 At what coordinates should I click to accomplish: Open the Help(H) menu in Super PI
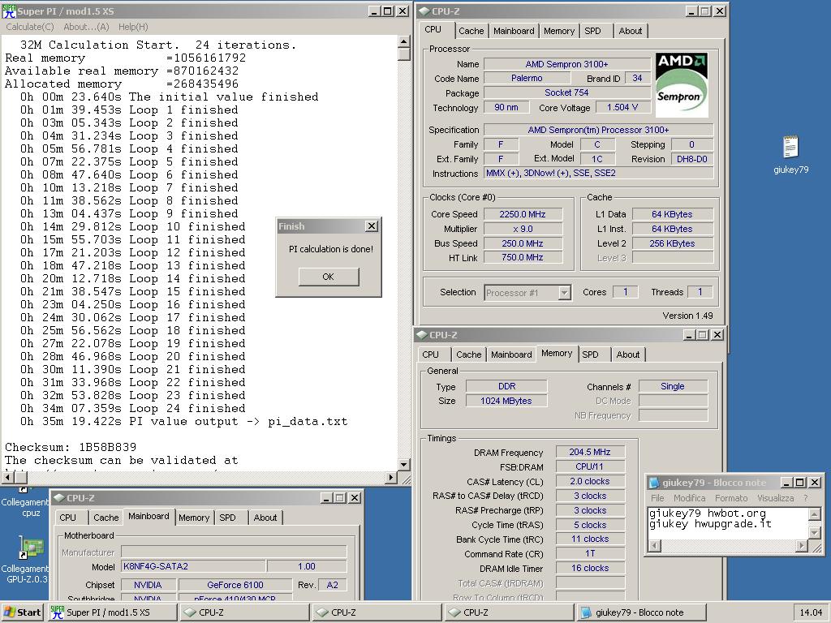133,27
